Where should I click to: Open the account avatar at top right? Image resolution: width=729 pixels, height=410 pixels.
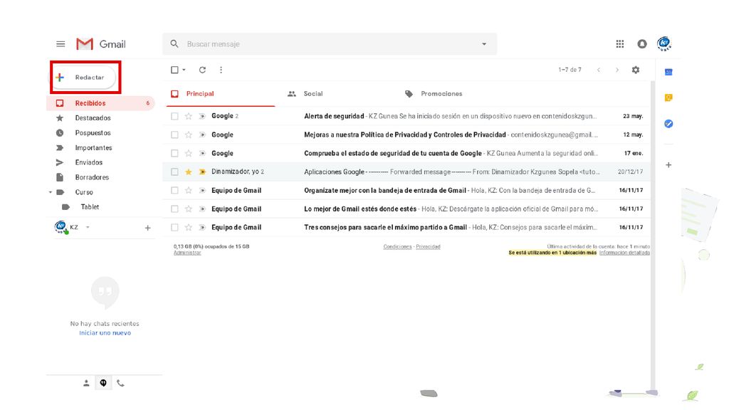(664, 43)
